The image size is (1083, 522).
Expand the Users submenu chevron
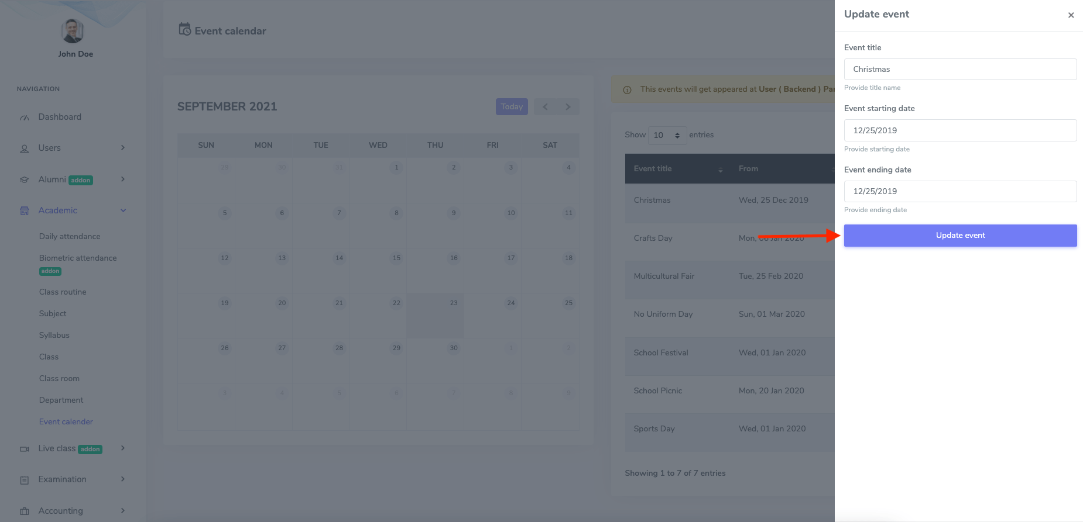pyautogui.click(x=123, y=148)
